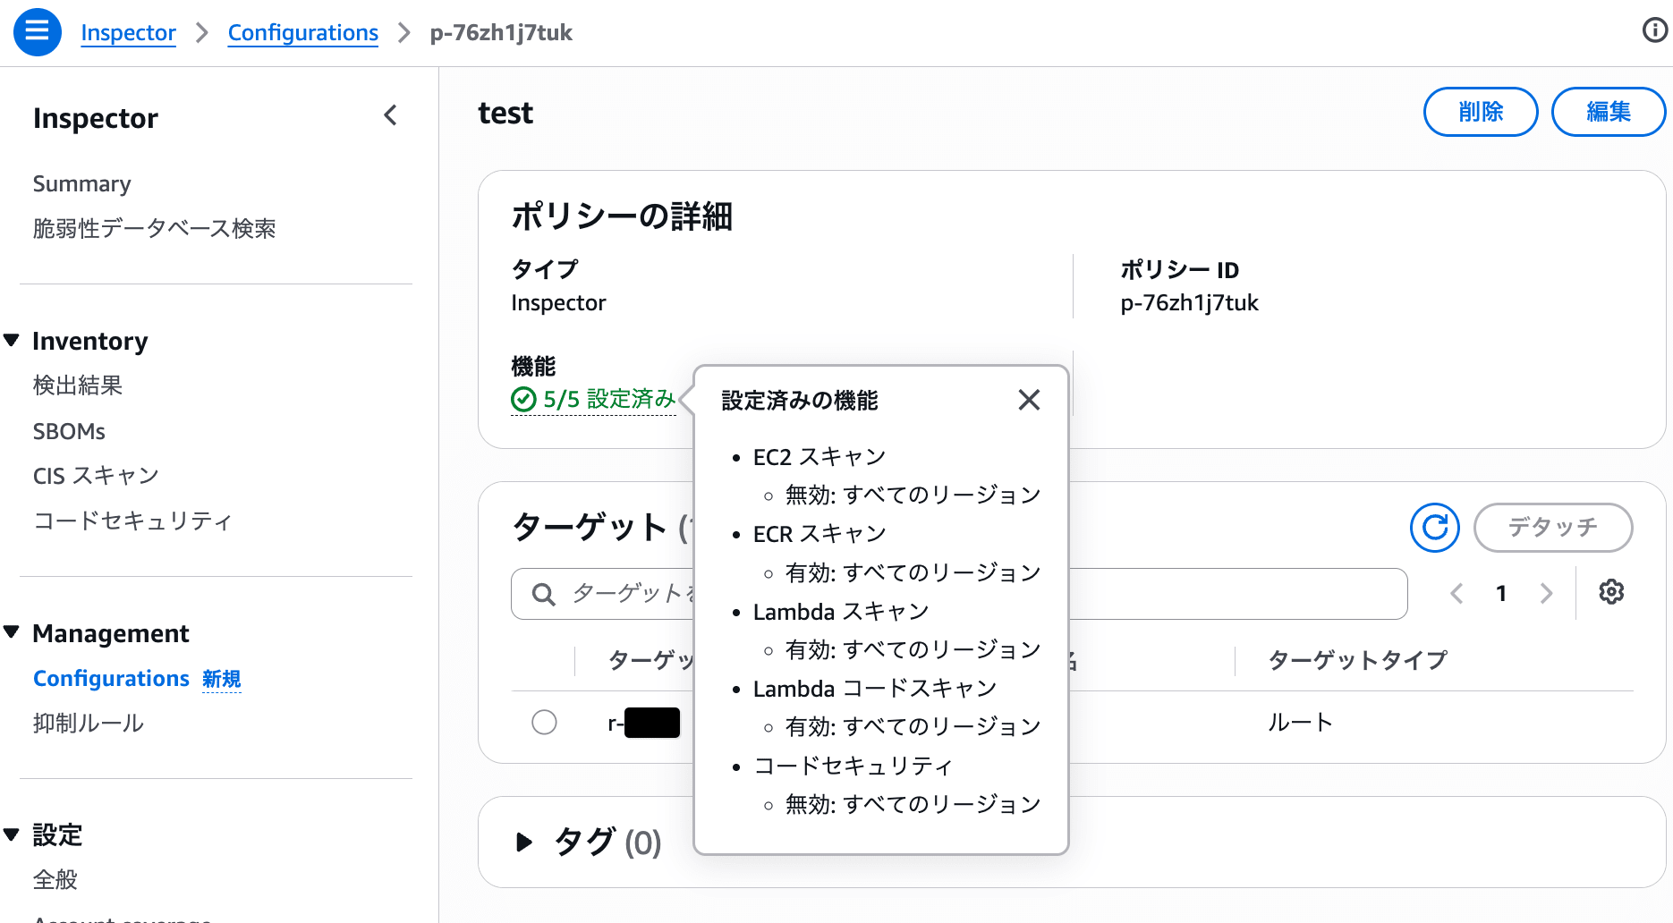Collapse the Inventory section

click(12, 341)
